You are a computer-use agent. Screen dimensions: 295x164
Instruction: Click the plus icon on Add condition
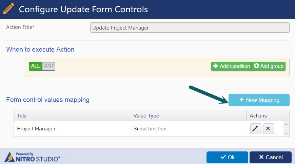(x=216, y=66)
